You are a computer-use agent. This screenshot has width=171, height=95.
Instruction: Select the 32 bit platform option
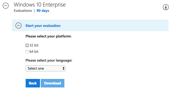(27, 45)
